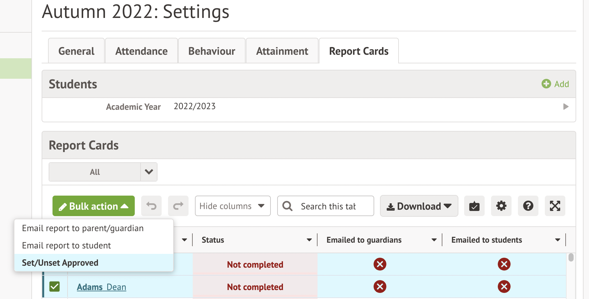
Task: Click red X under Emailed to students, Adams row
Action: pyautogui.click(x=504, y=287)
